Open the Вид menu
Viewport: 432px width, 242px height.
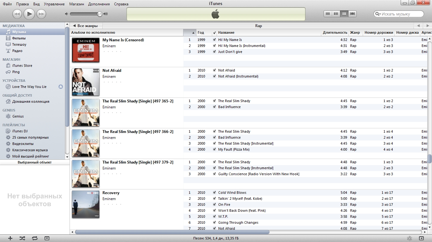pos(36,4)
